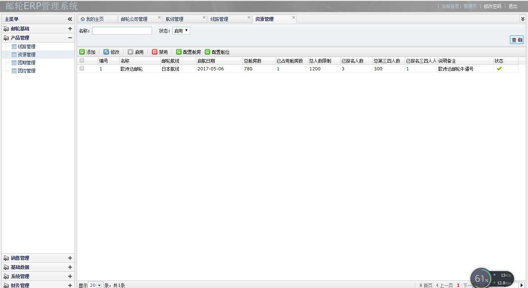This screenshot has height=288, width=528.
Task: Click the 修改 edit button
Action: pos(112,52)
